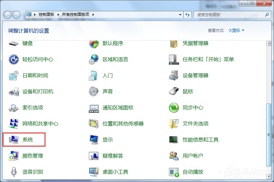Open 任务栏和「开始」菜单 icon
The width and height of the screenshot is (274, 182).
point(174,59)
